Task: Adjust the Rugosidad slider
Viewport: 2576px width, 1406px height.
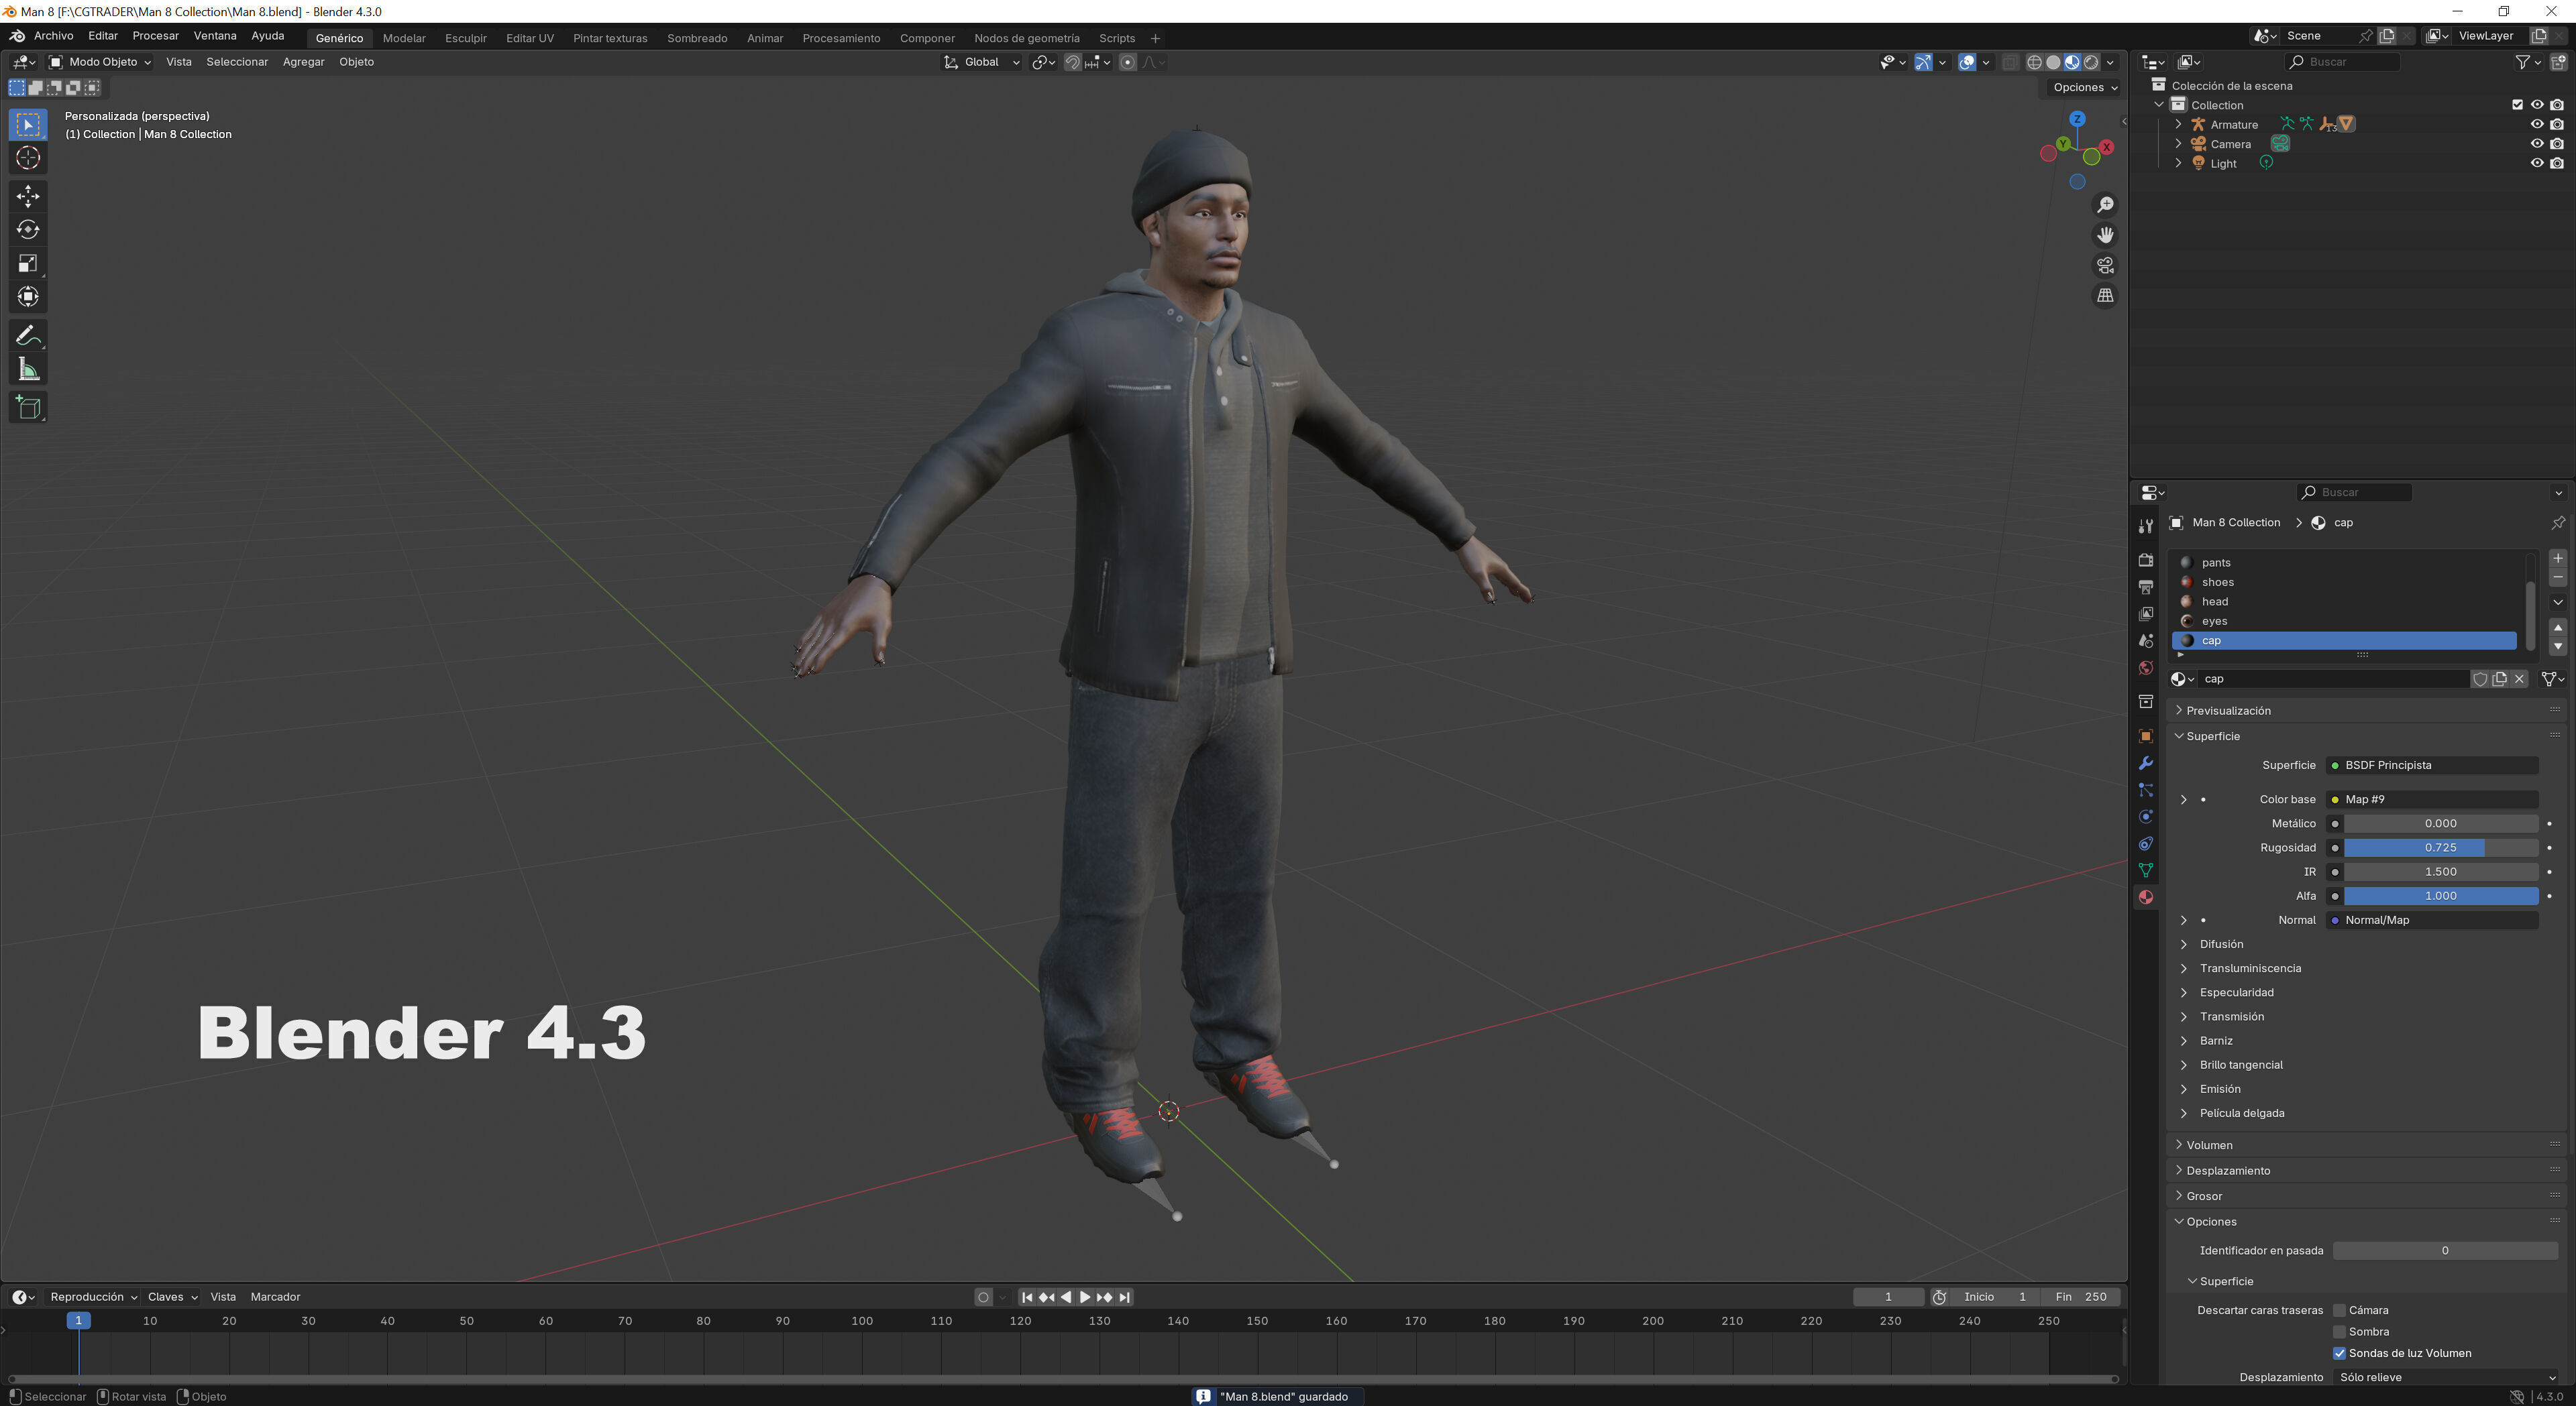Action: point(2440,847)
